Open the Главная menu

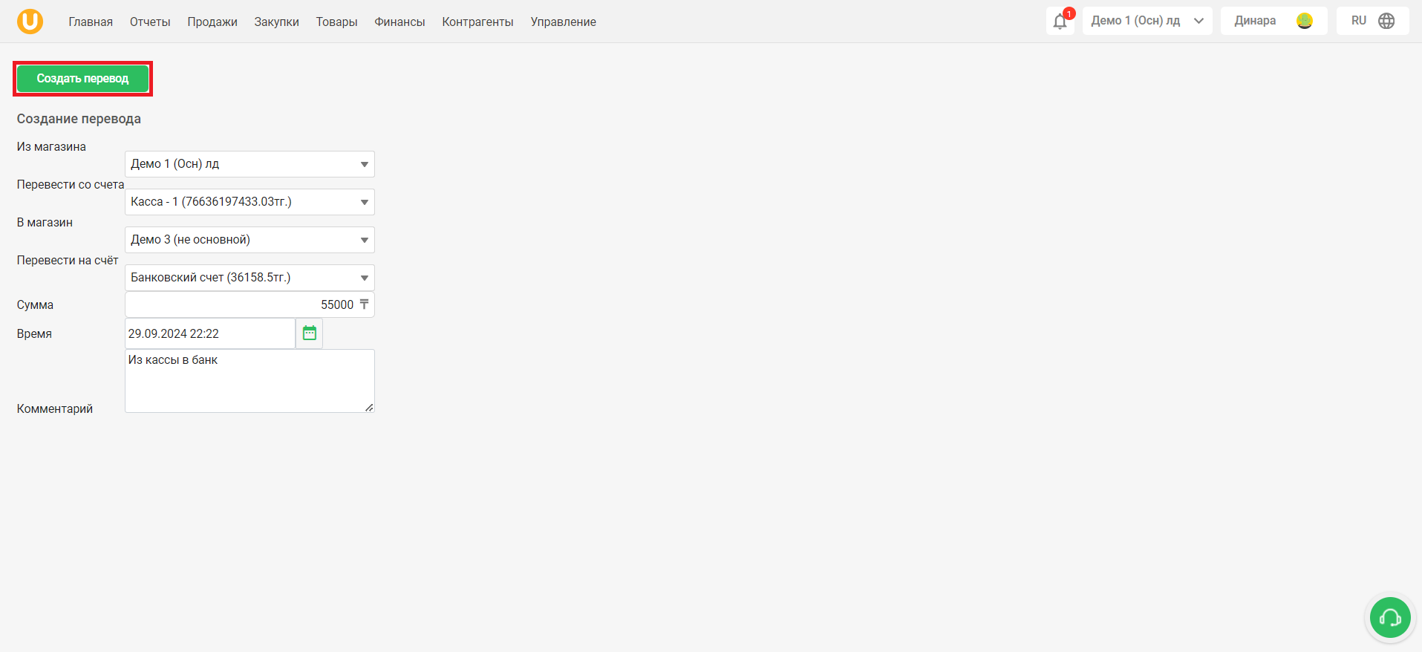[91, 22]
